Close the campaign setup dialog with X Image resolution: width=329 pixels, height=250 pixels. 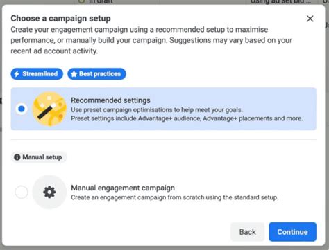(x=310, y=19)
